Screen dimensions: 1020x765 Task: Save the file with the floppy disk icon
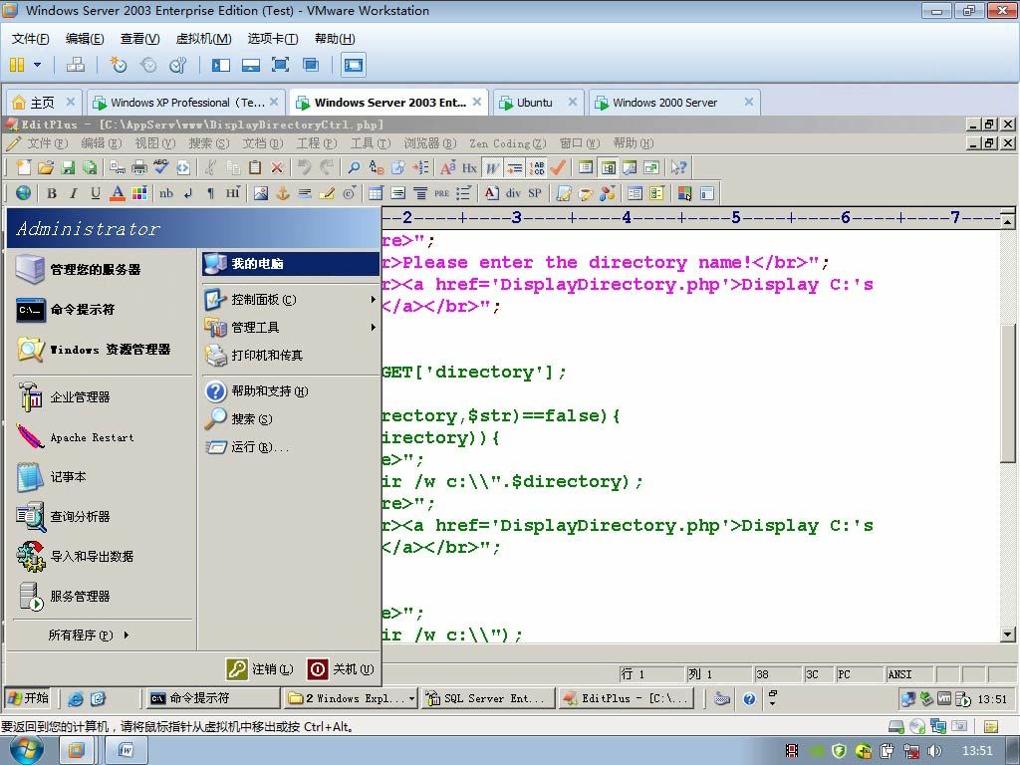[x=68, y=167]
